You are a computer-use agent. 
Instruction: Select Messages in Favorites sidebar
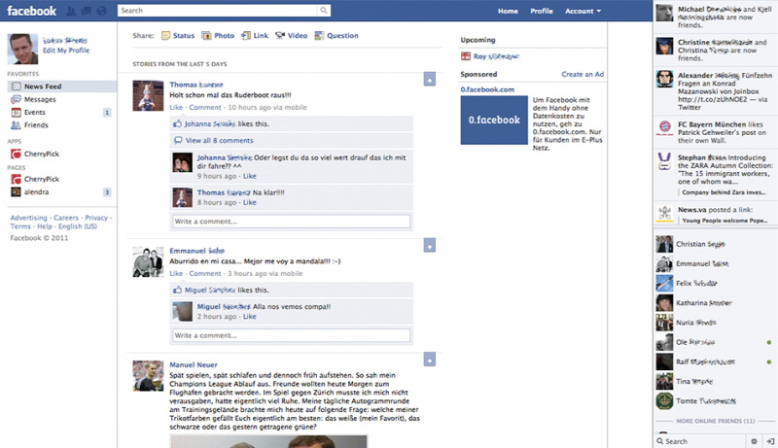tap(40, 99)
